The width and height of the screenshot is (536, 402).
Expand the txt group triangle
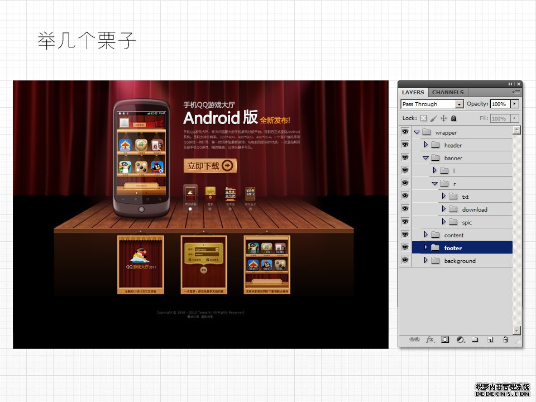[443, 196]
